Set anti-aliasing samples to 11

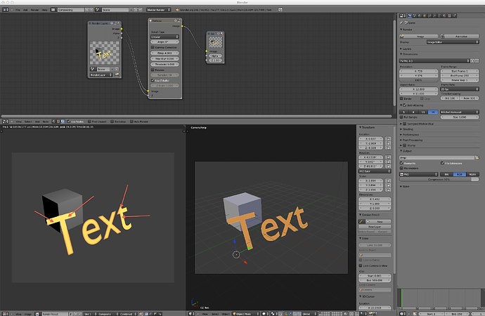423,112
